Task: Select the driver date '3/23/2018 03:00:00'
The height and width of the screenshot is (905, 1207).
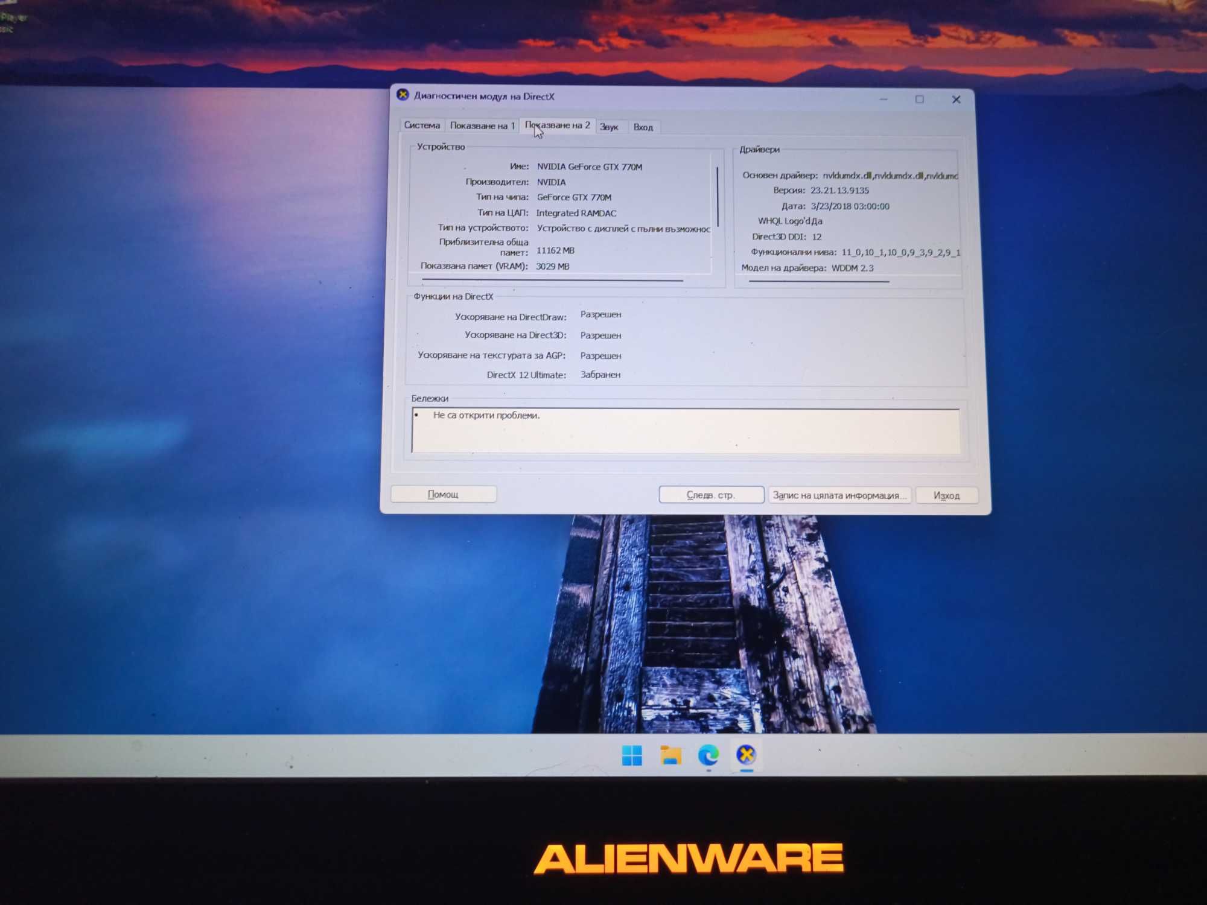Action: (x=850, y=206)
